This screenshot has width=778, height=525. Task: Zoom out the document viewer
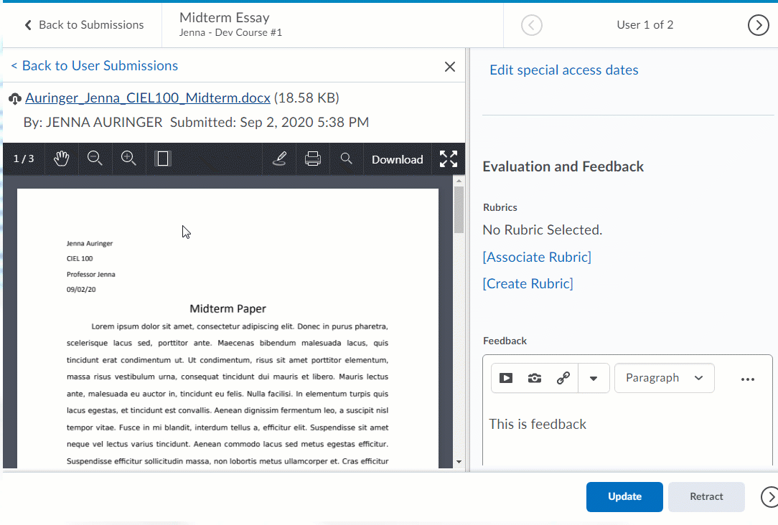pyautogui.click(x=95, y=159)
